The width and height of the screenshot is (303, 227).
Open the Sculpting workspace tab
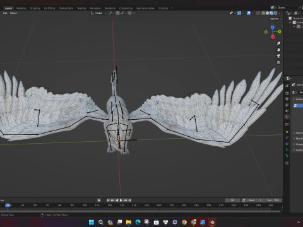[x=35, y=8]
